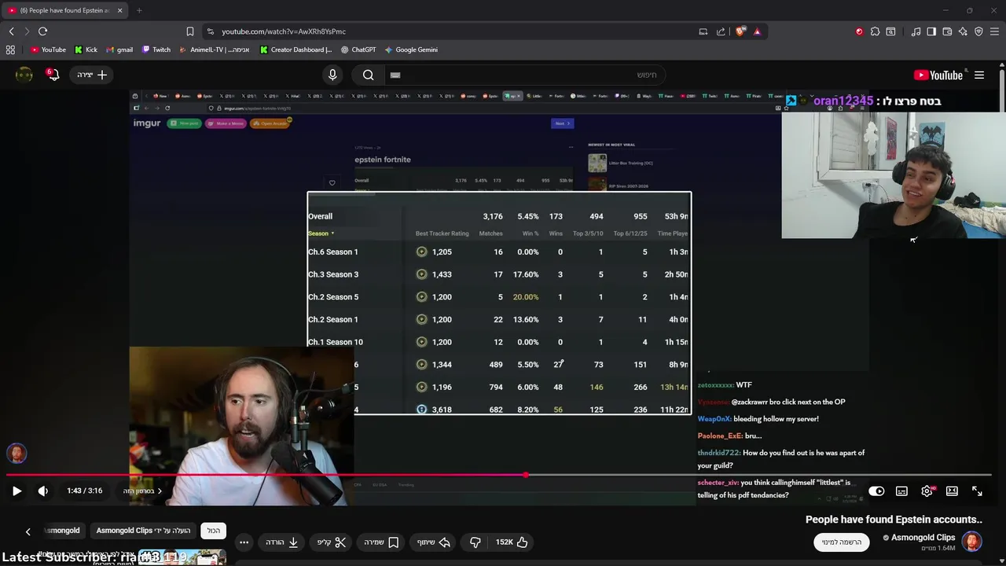Open the YouTube bookmark

tap(49, 50)
